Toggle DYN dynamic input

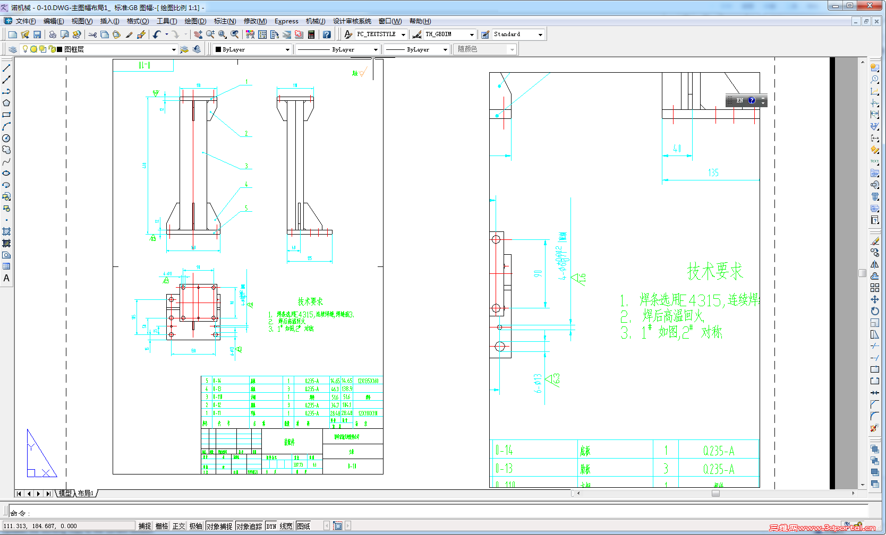271,526
